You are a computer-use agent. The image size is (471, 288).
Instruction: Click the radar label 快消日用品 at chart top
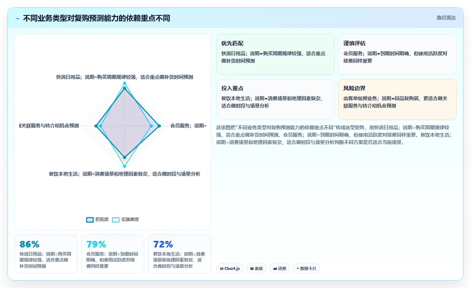point(124,77)
